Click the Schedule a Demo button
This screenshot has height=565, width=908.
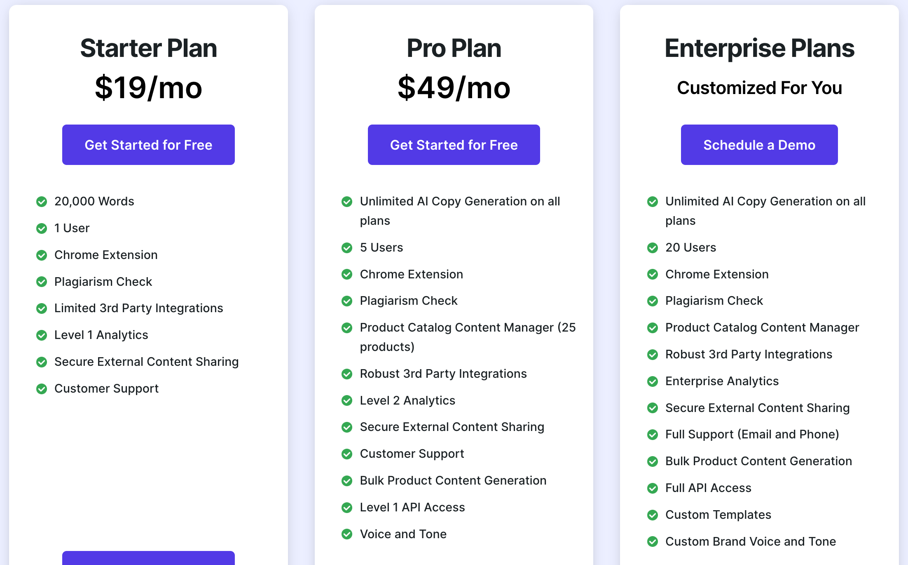[x=759, y=145]
